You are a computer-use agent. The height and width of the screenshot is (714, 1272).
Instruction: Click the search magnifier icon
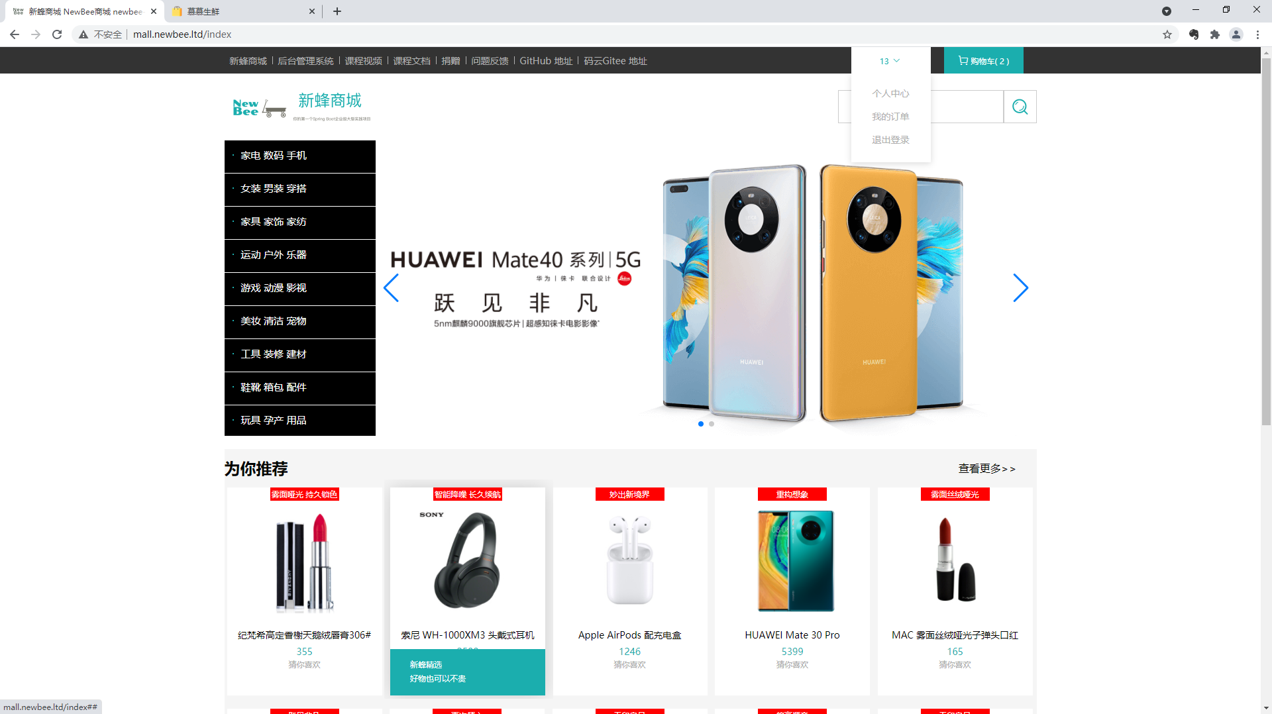(1020, 107)
